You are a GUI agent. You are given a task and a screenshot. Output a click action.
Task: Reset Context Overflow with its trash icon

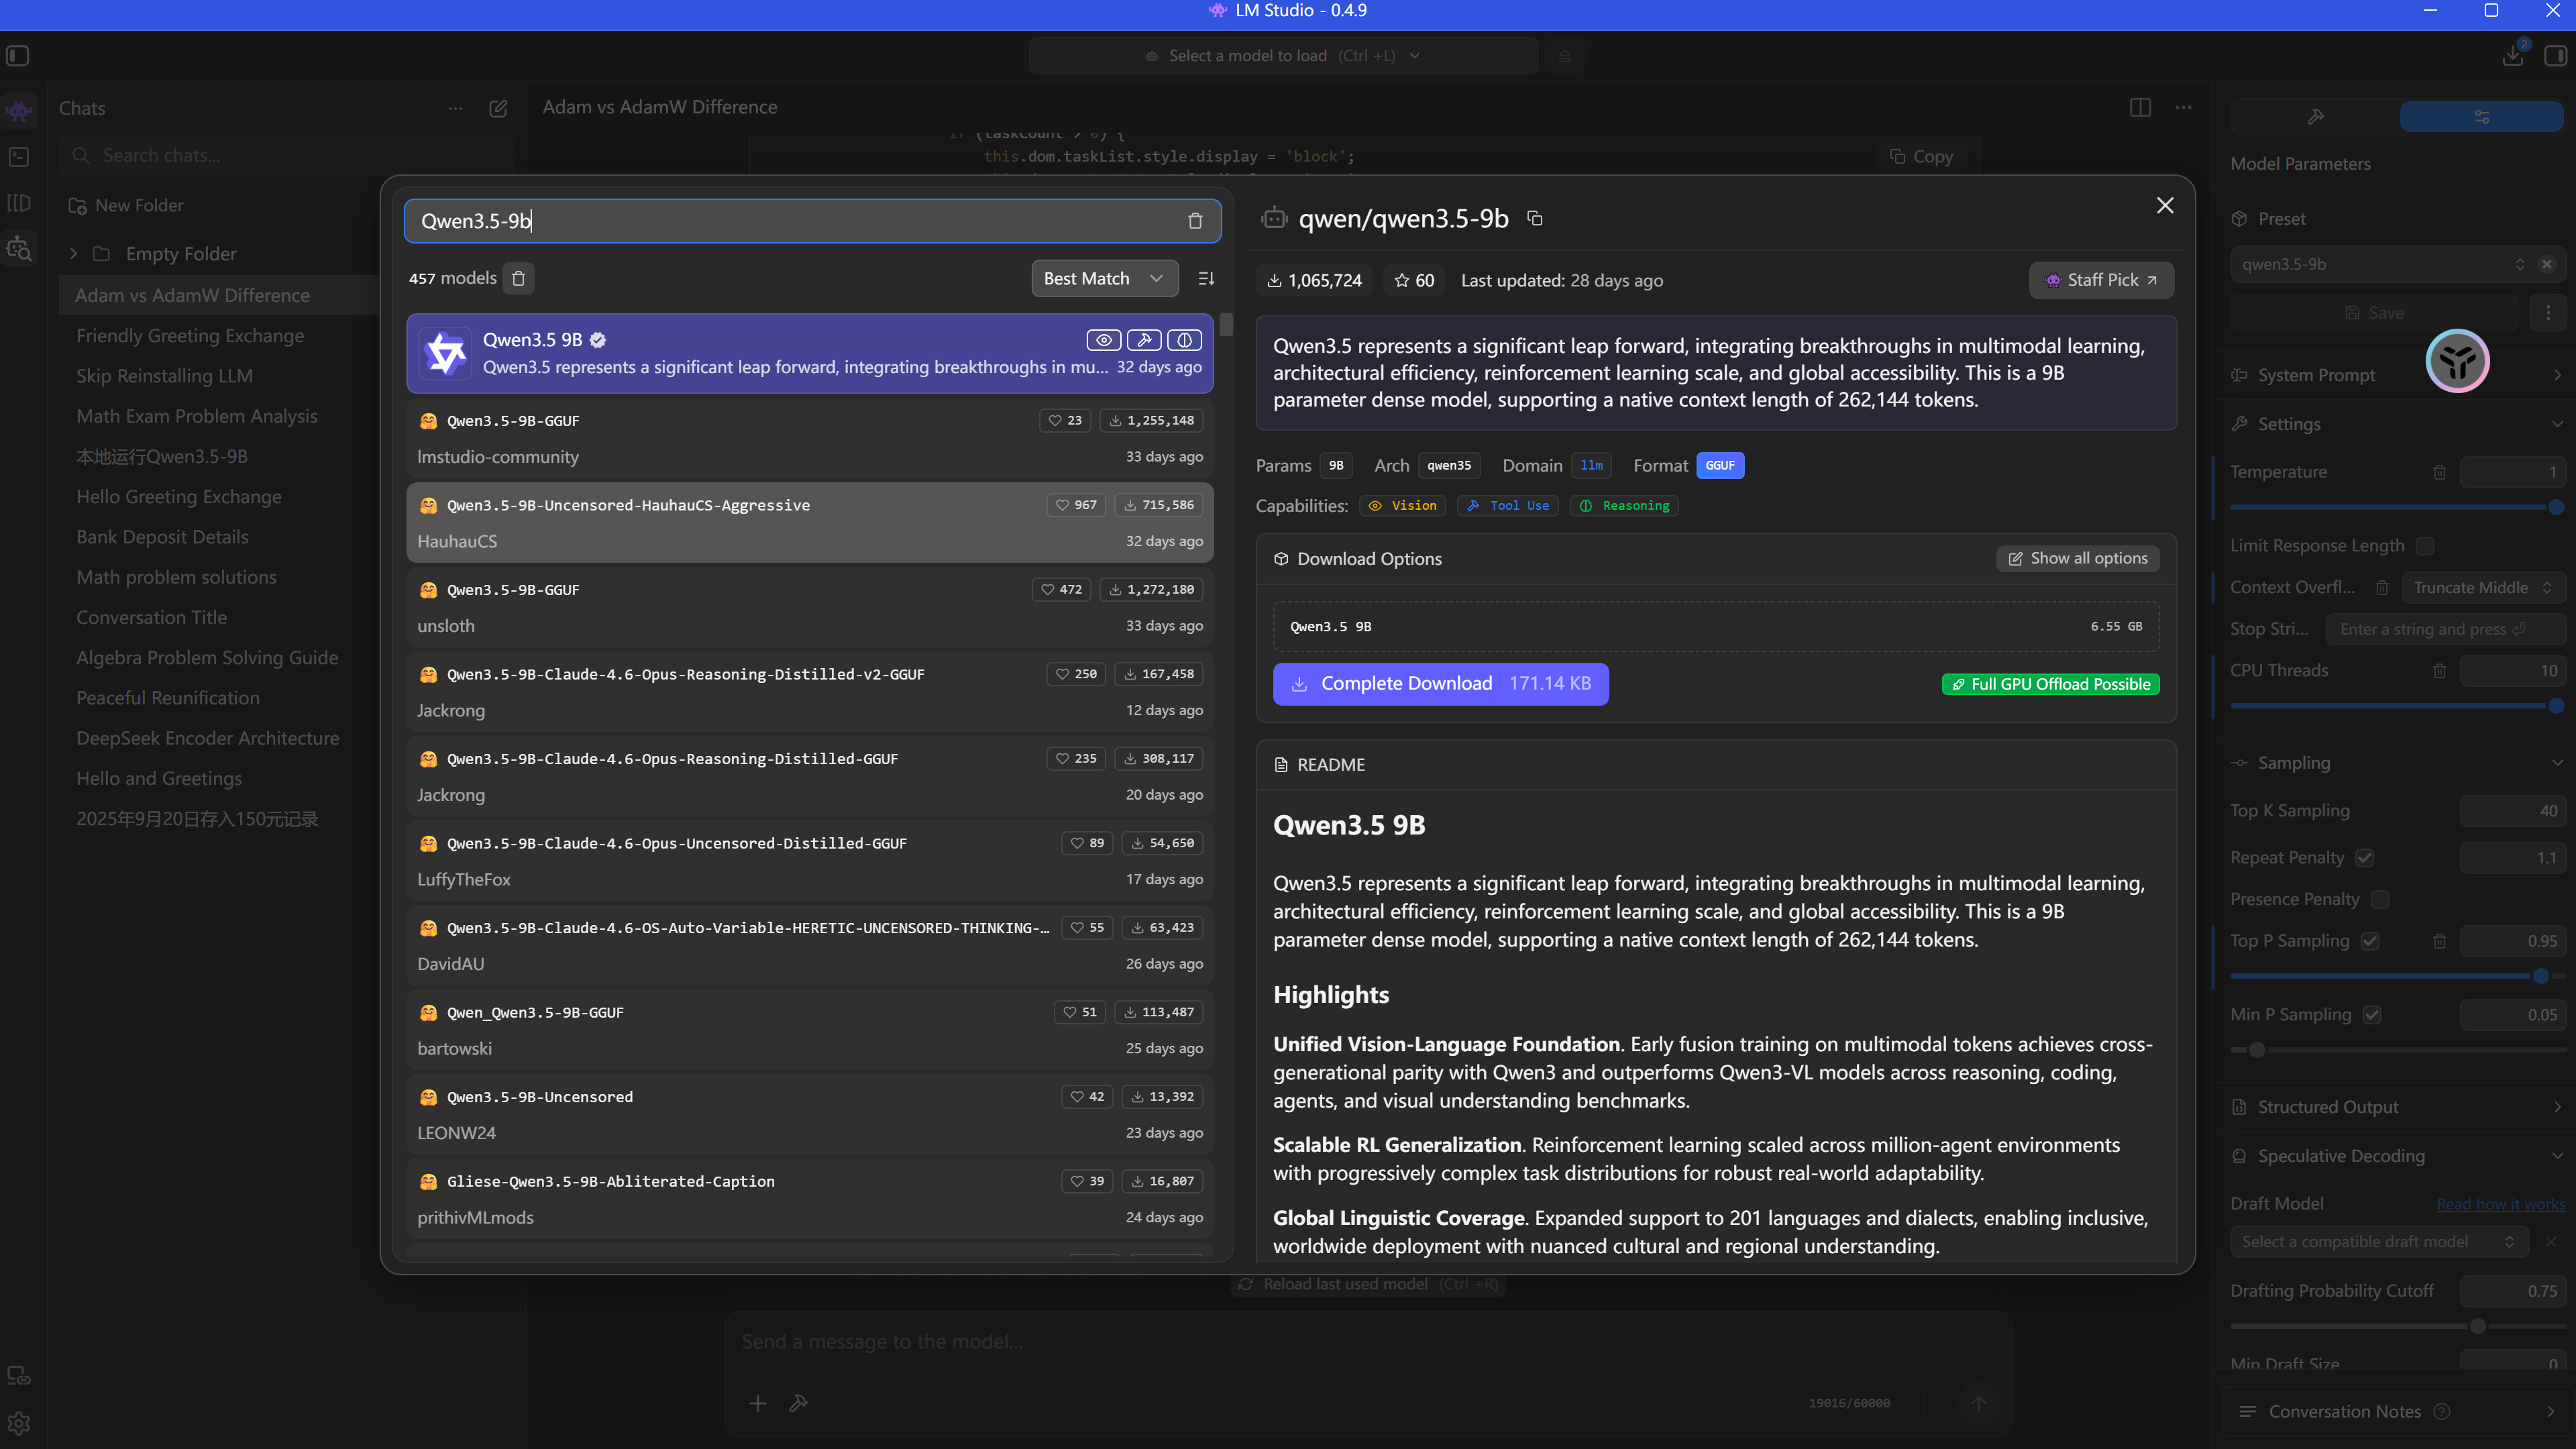pos(2382,588)
